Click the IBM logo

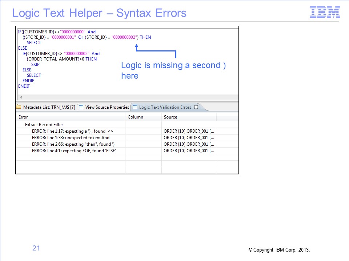coord(325,12)
